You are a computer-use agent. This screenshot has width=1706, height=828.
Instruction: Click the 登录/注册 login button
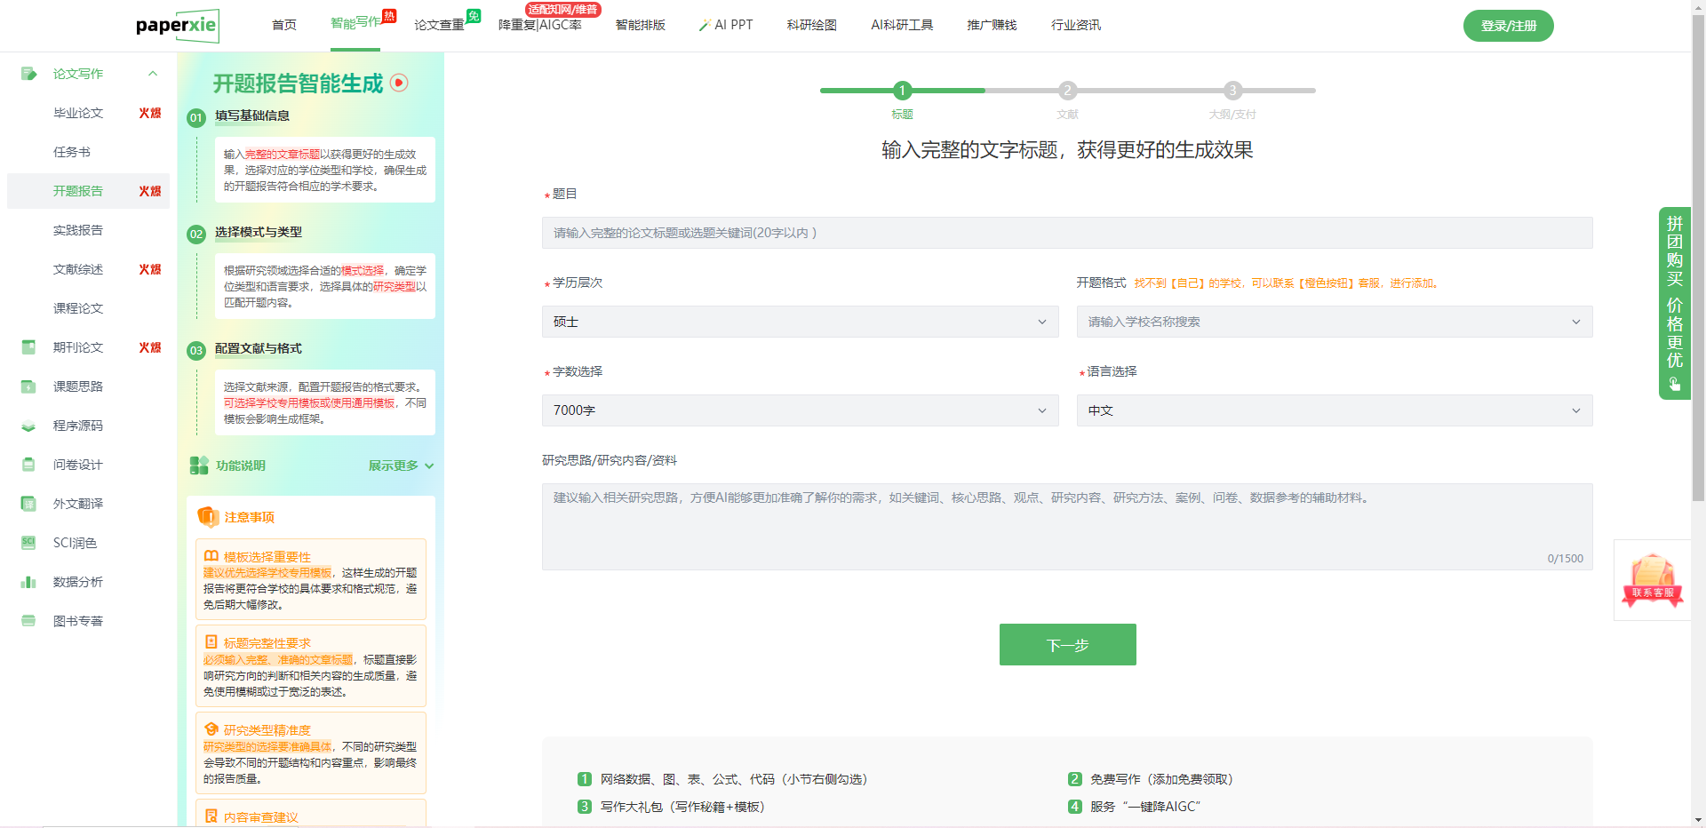click(x=1508, y=26)
